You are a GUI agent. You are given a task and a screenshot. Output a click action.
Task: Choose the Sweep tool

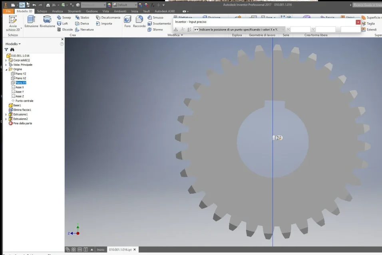[x=64, y=18]
